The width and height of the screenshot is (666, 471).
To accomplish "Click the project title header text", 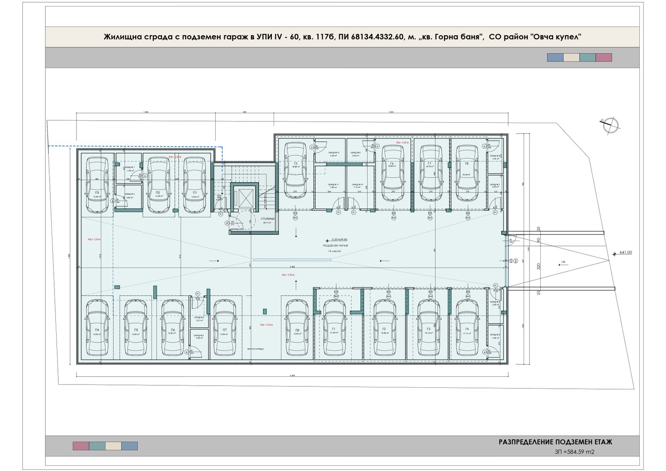I will point(342,37).
